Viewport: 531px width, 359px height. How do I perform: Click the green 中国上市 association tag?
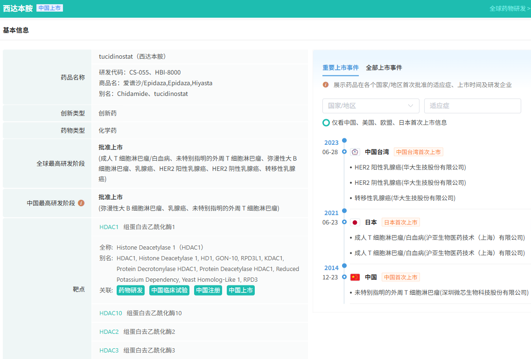point(241,290)
